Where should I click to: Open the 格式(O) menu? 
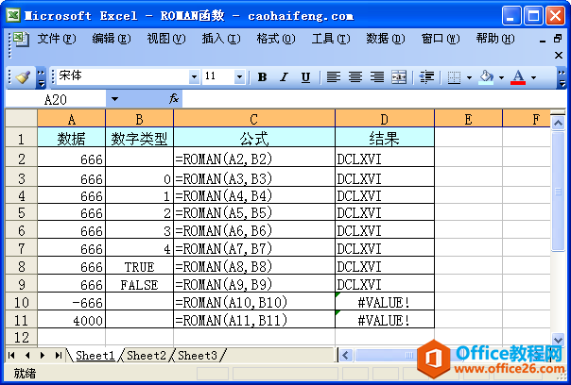click(276, 38)
